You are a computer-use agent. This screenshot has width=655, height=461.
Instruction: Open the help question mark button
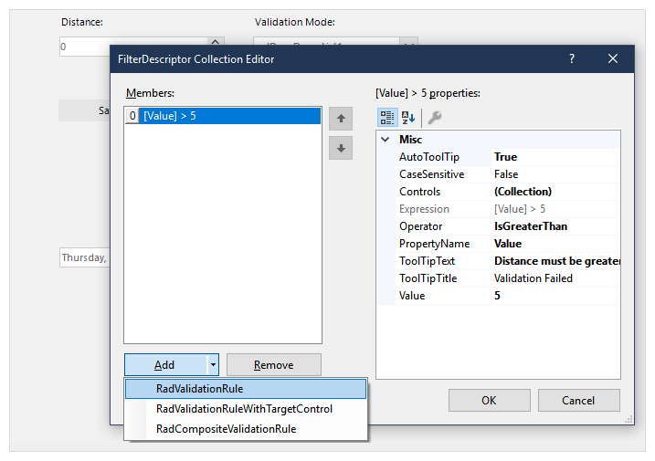(x=572, y=58)
